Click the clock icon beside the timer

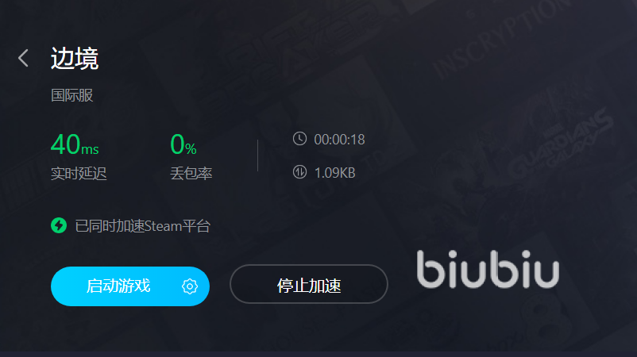pos(299,139)
